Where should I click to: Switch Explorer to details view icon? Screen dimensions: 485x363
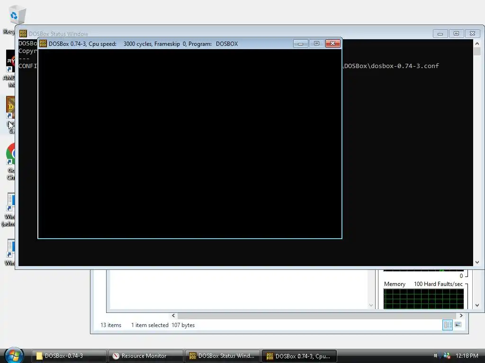(x=448, y=325)
